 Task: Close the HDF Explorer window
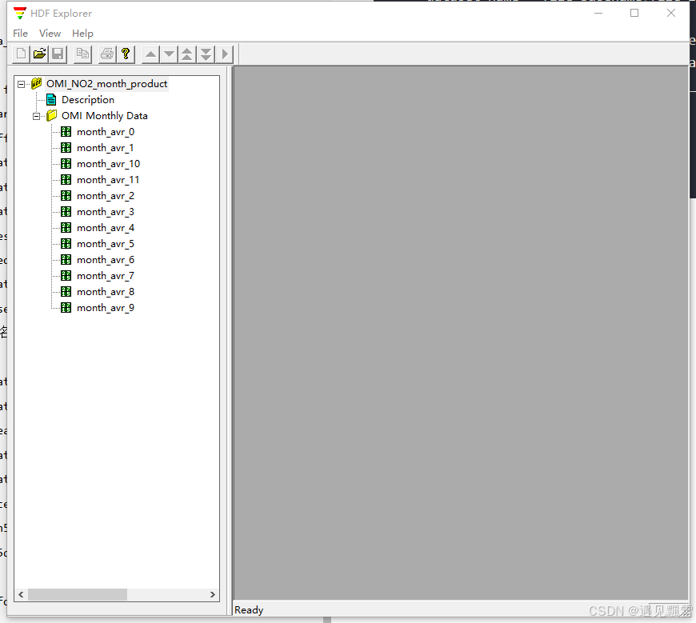tap(671, 14)
